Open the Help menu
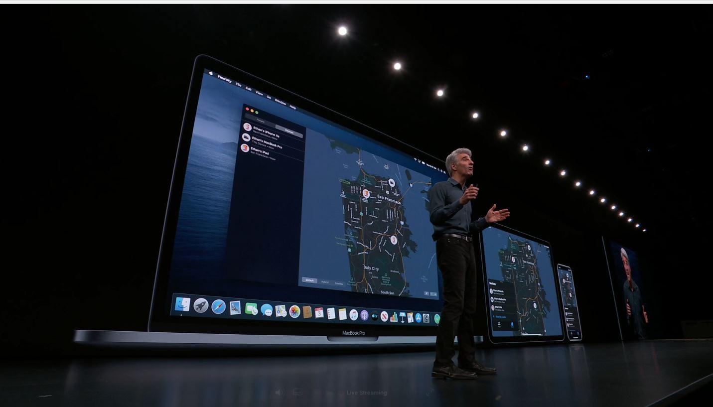Viewport: 713px width, 407px height. coord(293,107)
